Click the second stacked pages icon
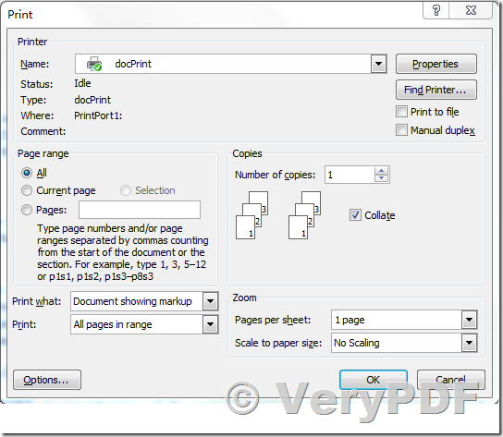 [304, 215]
